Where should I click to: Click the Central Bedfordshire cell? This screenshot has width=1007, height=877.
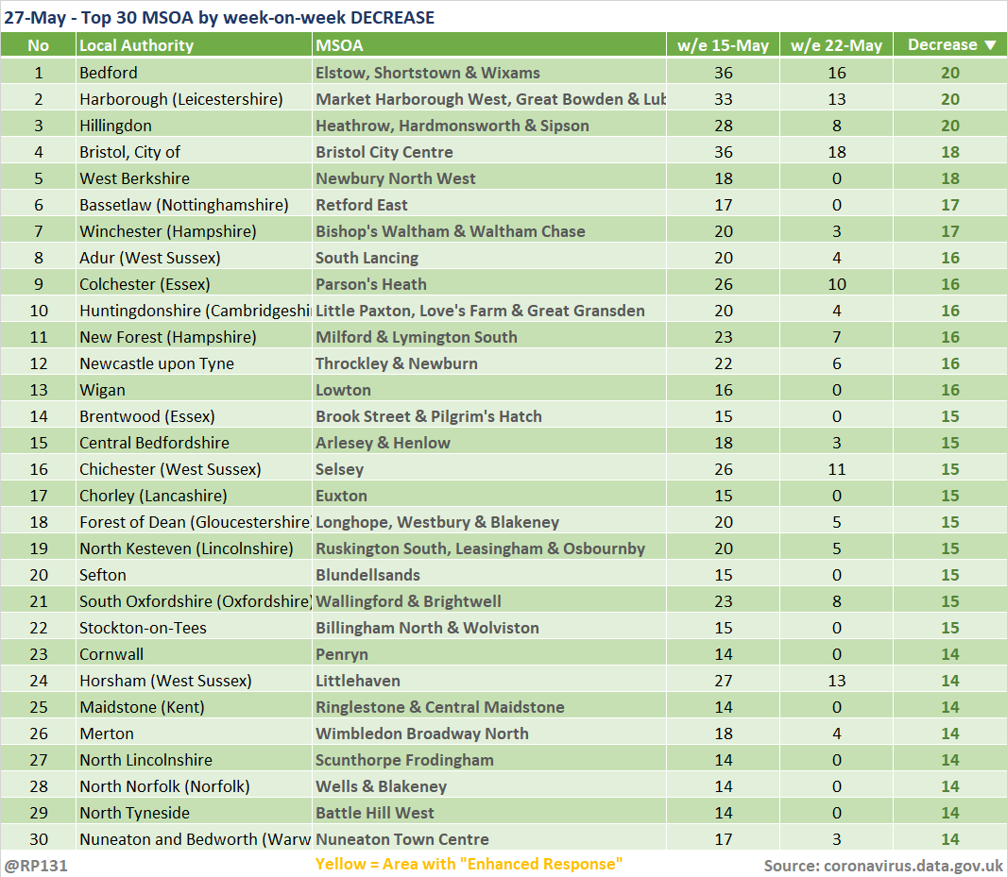point(194,443)
